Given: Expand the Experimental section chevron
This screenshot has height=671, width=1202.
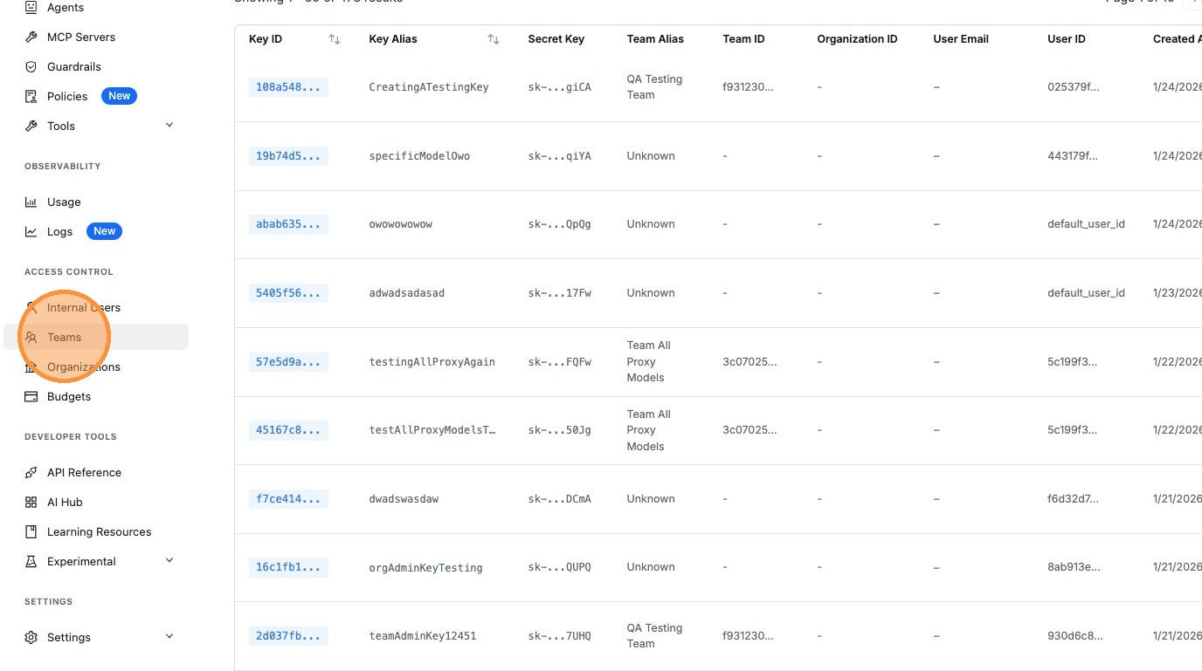Looking at the screenshot, I should pyautogui.click(x=169, y=560).
